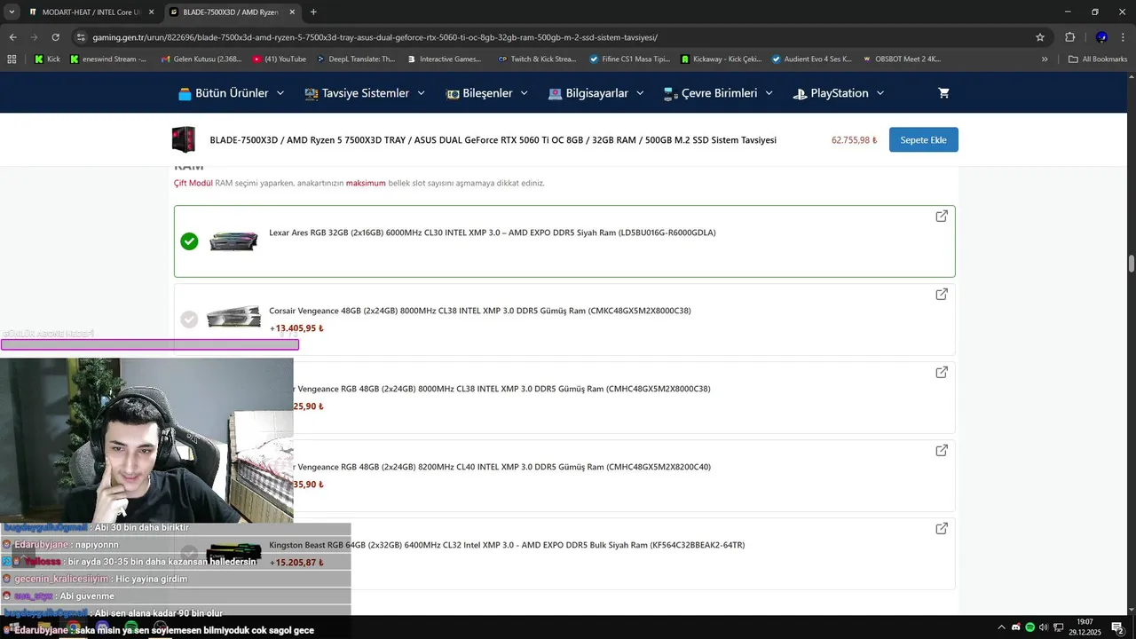Screen dimensions: 1136x639
Task: Open Chrome three-dot menu
Action: [x=1124, y=37]
